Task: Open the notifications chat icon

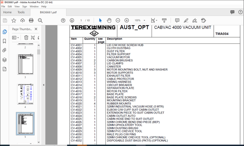Action: [232, 12]
